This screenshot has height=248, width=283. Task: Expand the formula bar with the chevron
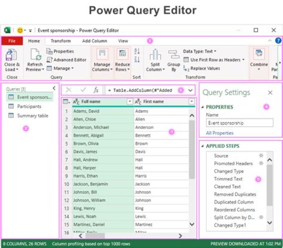coord(191,90)
